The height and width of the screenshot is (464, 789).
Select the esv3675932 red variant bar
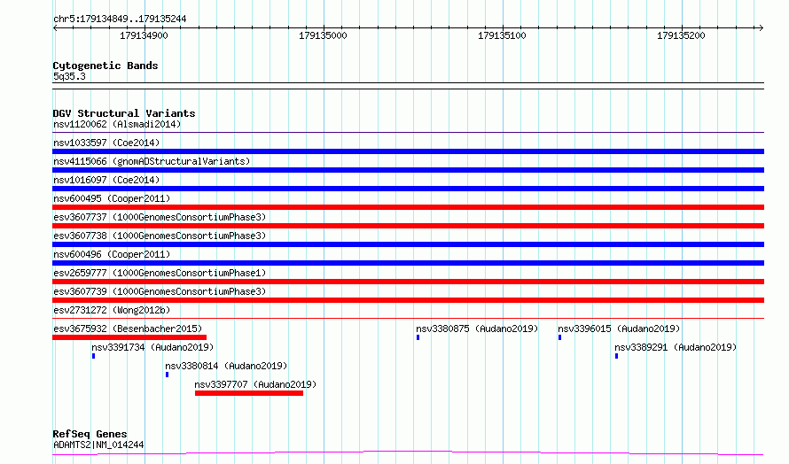tap(129, 337)
